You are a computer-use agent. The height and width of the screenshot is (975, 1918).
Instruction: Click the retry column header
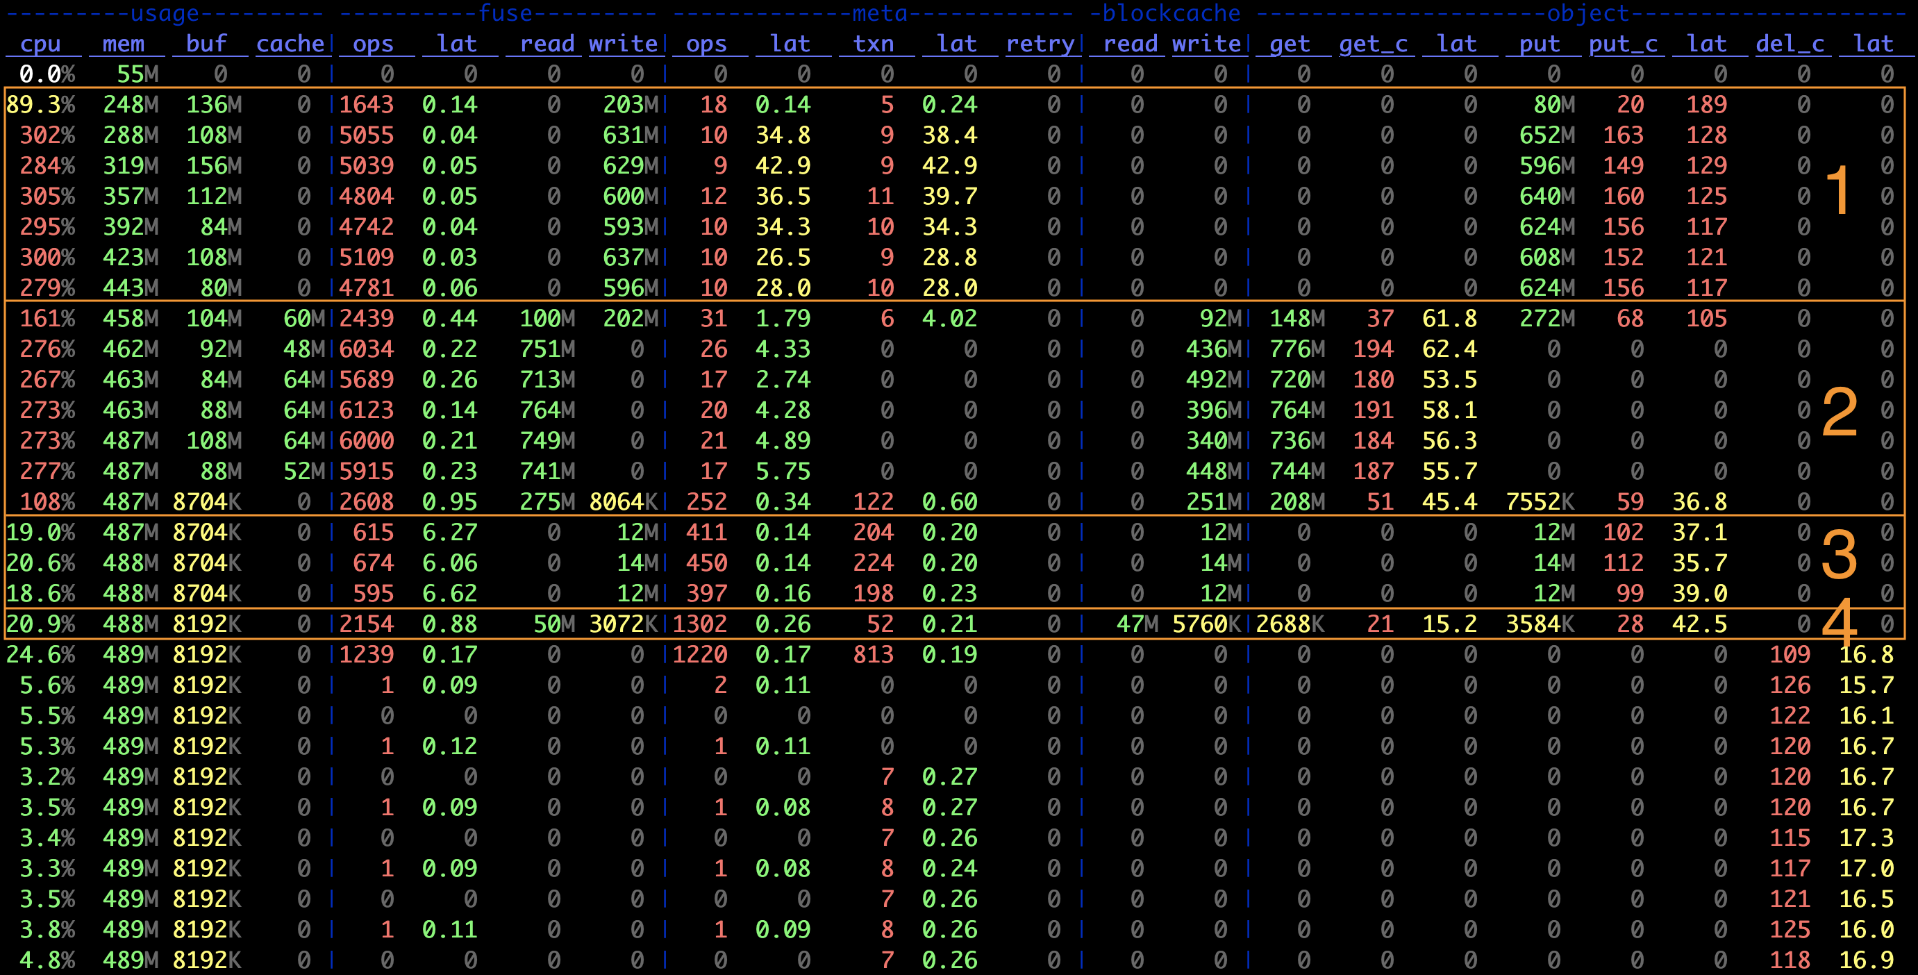pos(1042,44)
